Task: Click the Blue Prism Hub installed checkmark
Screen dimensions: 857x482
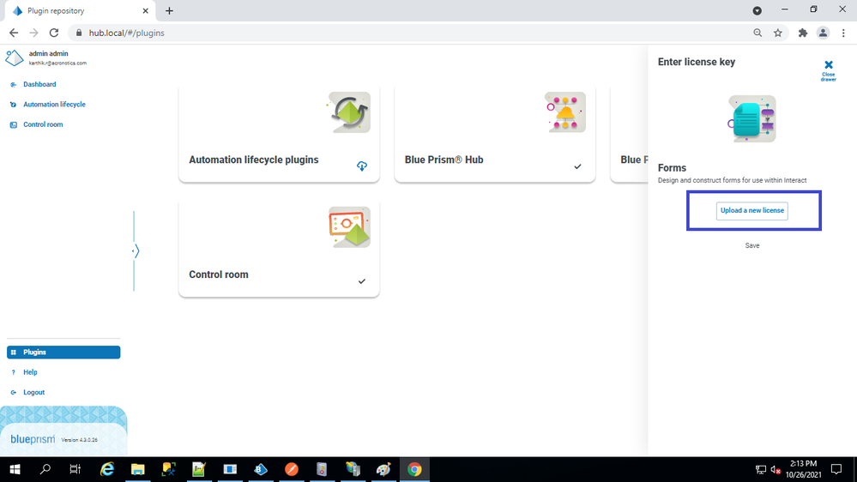Action: [x=577, y=166]
